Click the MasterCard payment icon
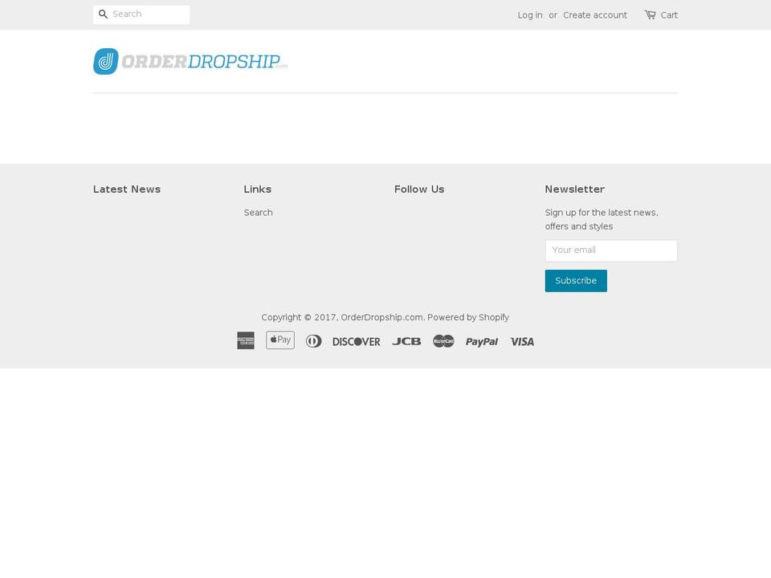 [443, 340]
